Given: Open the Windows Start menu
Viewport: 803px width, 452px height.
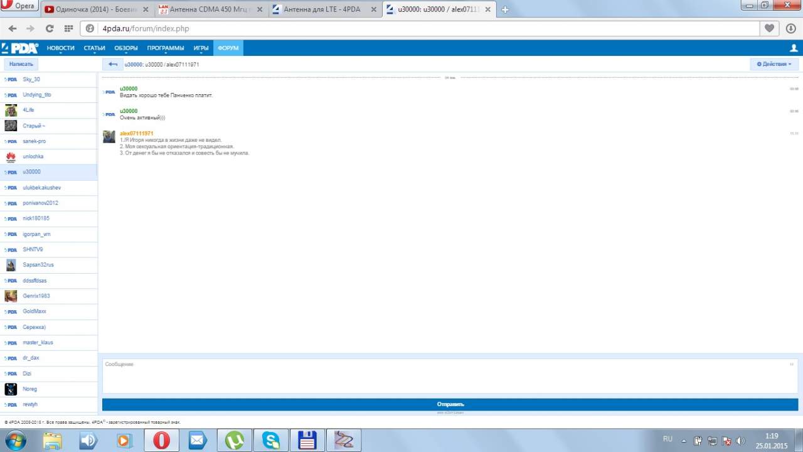Looking at the screenshot, I should (x=14, y=441).
